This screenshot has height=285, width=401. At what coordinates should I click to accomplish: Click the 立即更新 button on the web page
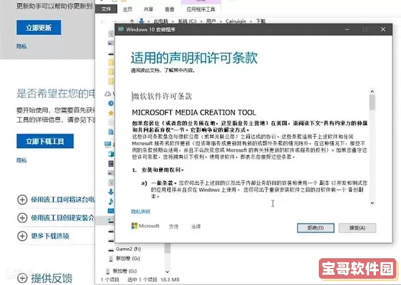click(39, 27)
